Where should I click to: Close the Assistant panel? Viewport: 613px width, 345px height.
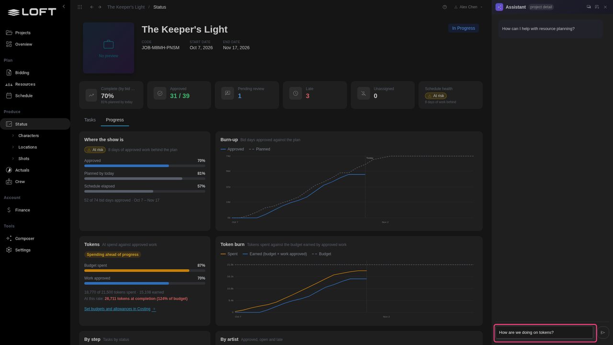tap(605, 7)
